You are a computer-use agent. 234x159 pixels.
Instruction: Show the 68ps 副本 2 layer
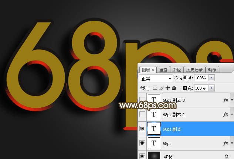[x=142, y=114]
